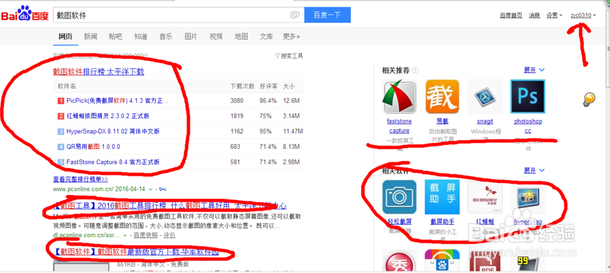Image resolution: width=610 pixels, height=273 pixels.
Task: Switch to the 图片 tab
Action: [x=190, y=37]
